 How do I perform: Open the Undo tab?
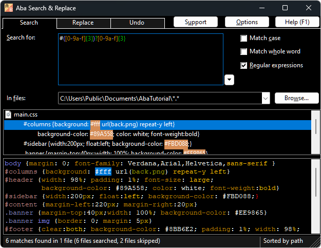point(137,23)
